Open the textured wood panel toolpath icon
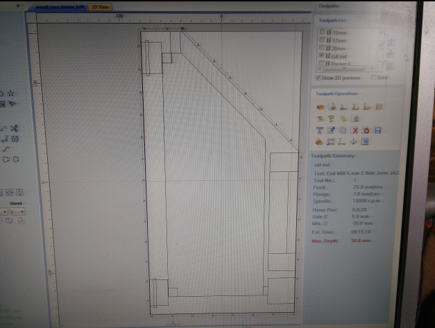The image size is (435, 328). pyautogui.click(x=379, y=107)
